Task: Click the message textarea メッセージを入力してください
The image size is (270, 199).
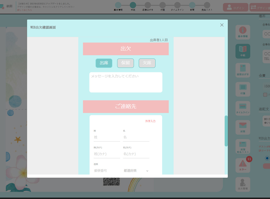Action: coord(126,82)
